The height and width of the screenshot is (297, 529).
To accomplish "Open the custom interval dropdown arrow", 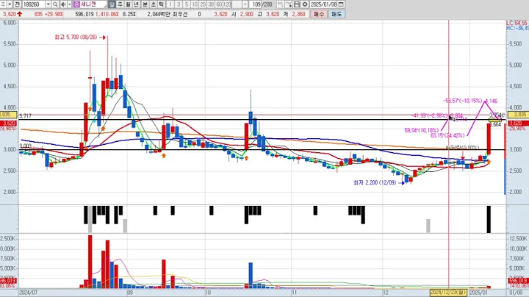I will click(x=245, y=4).
